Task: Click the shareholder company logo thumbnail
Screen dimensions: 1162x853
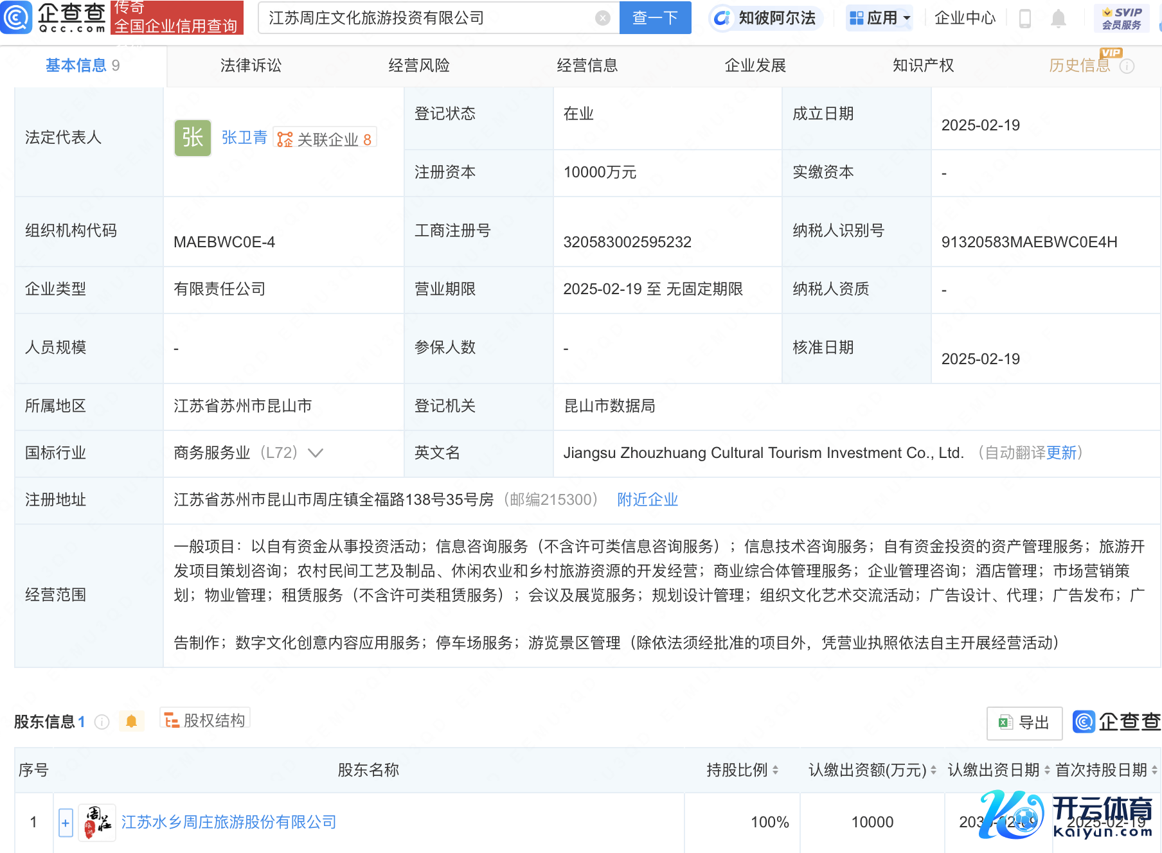Action: point(97,822)
